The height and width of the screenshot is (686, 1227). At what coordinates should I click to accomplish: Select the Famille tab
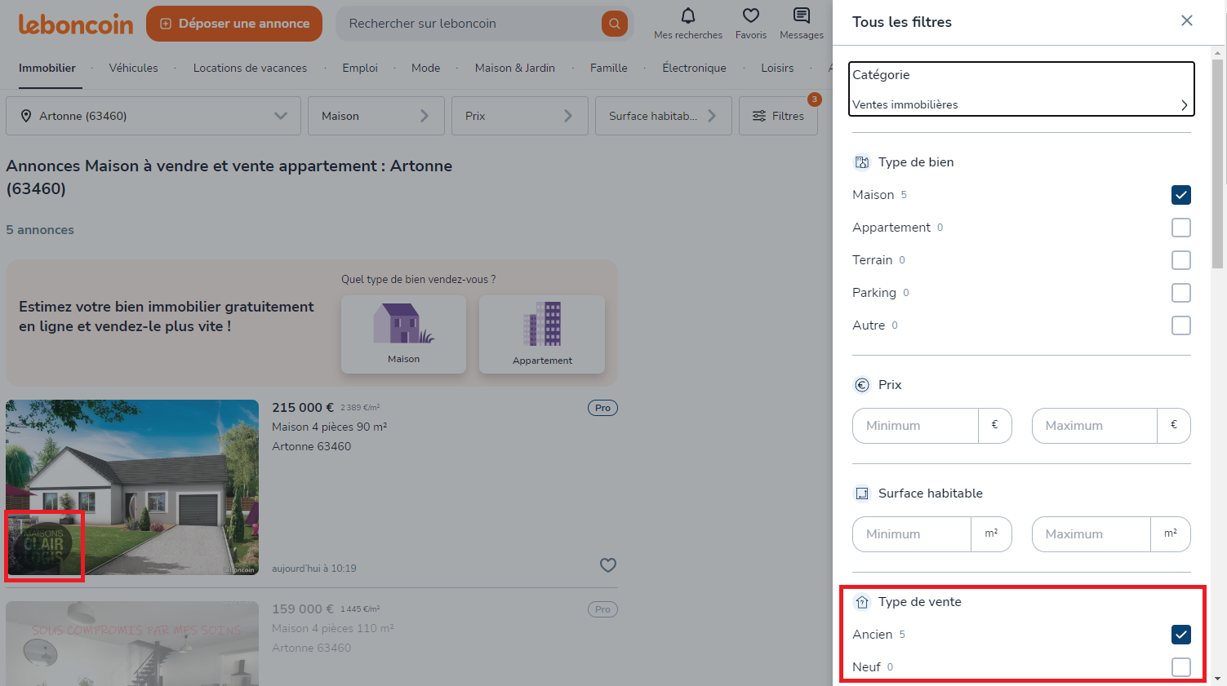coord(609,69)
